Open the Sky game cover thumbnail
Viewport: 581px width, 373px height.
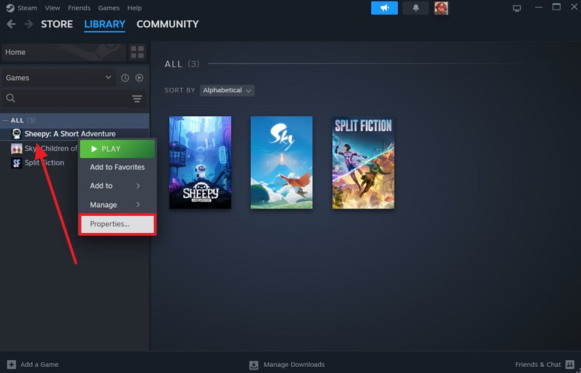click(x=282, y=163)
